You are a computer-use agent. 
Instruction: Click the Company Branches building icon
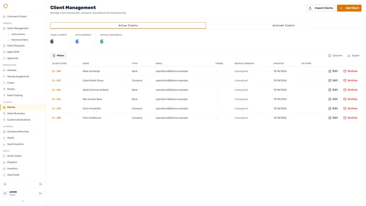pyautogui.click(x=4, y=132)
